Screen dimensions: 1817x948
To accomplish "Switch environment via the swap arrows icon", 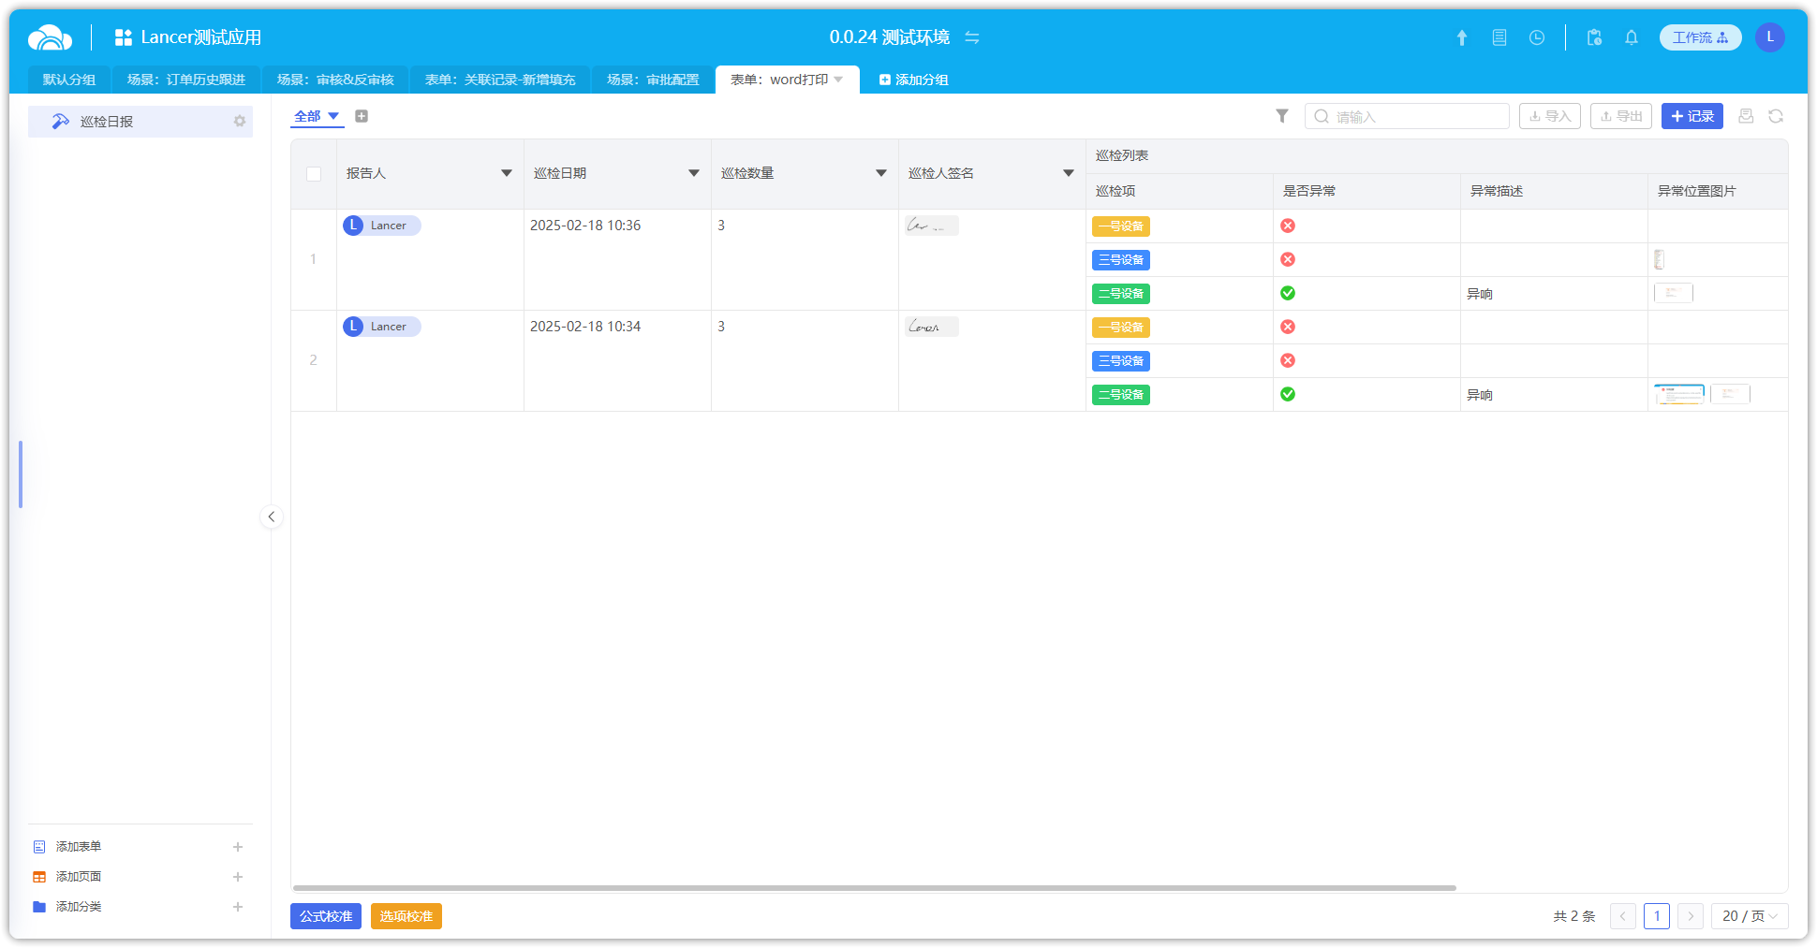I will (x=972, y=37).
